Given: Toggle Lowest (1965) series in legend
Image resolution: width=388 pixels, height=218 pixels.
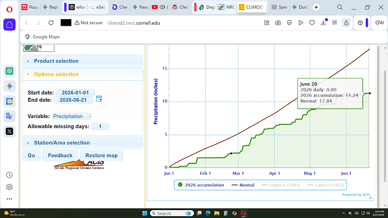Looking at the screenshot, I should pos(326,185).
